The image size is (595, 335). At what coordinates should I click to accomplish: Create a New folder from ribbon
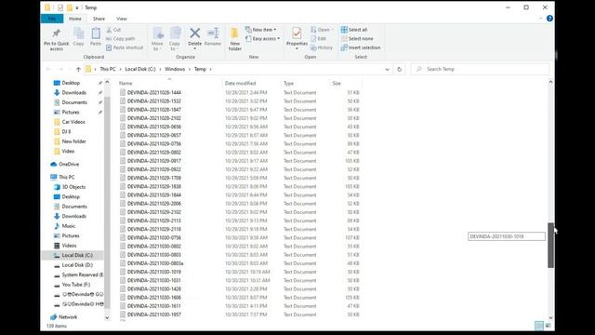(x=235, y=39)
